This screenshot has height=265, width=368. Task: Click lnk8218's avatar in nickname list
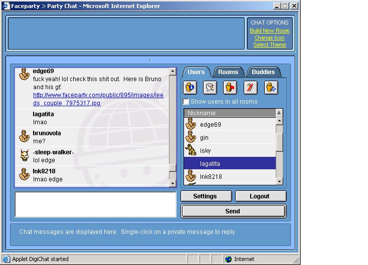pos(191,176)
